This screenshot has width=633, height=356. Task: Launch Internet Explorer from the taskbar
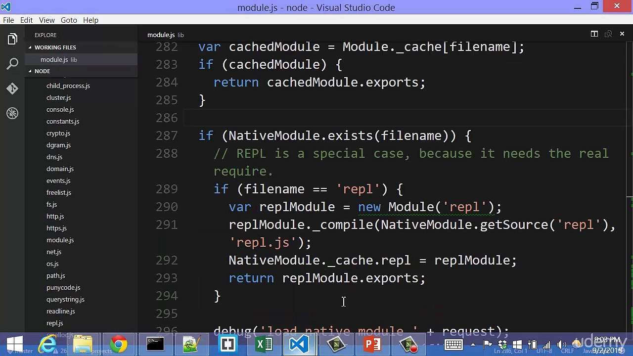[x=48, y=345]
